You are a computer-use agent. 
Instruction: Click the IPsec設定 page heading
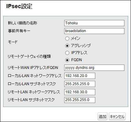pyautogui.click(x=19, y=7)
